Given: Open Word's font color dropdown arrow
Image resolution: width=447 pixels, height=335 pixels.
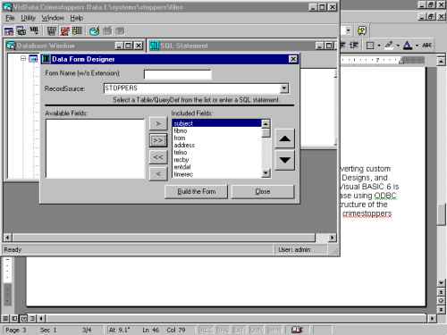Looking at the screenshot, I should [417, 46].
